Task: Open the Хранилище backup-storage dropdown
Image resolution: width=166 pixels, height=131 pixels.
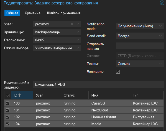Action: point(78,32)
